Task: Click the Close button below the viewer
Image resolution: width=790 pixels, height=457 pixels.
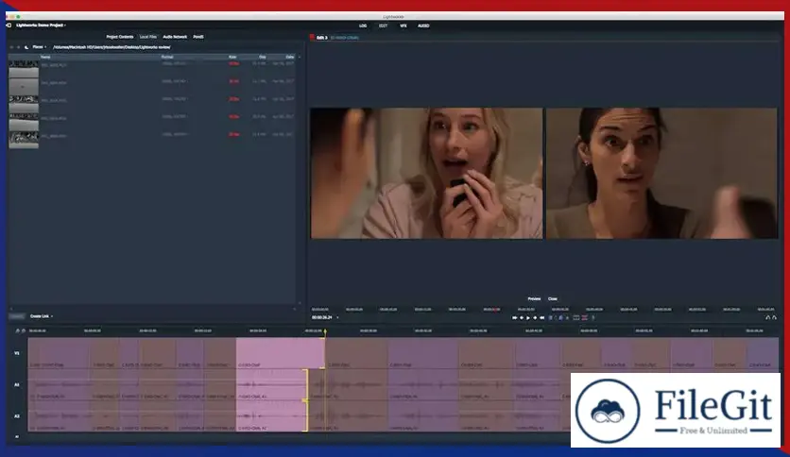Action: (x=553, y=298)
